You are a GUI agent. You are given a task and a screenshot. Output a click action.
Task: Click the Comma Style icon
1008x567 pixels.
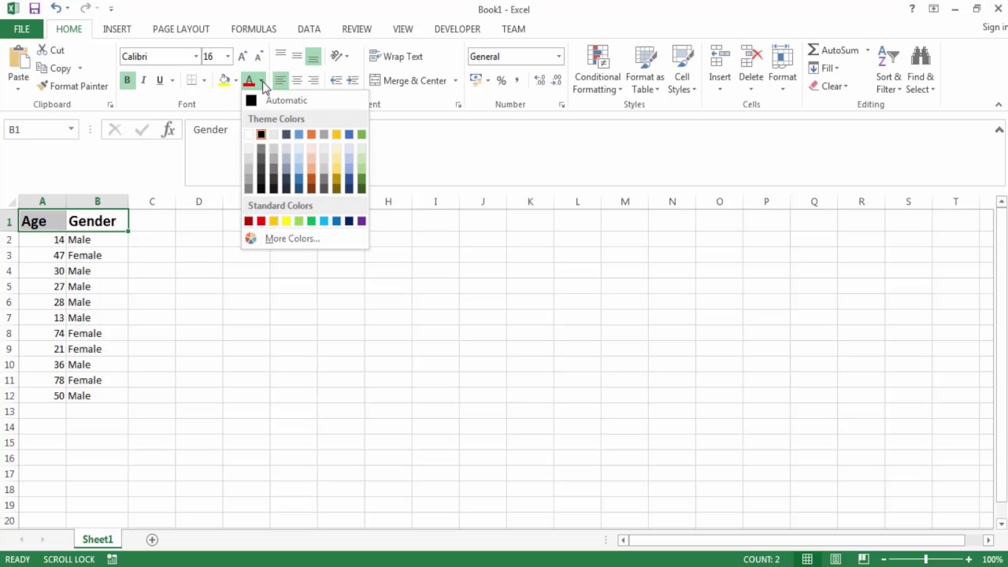(x=517, y=80)
